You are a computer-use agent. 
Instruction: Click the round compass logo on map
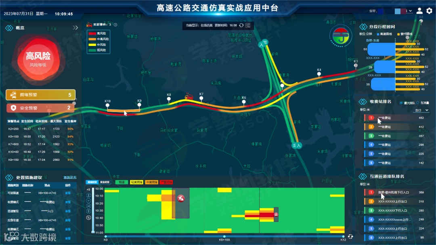(x=341, y=36)
